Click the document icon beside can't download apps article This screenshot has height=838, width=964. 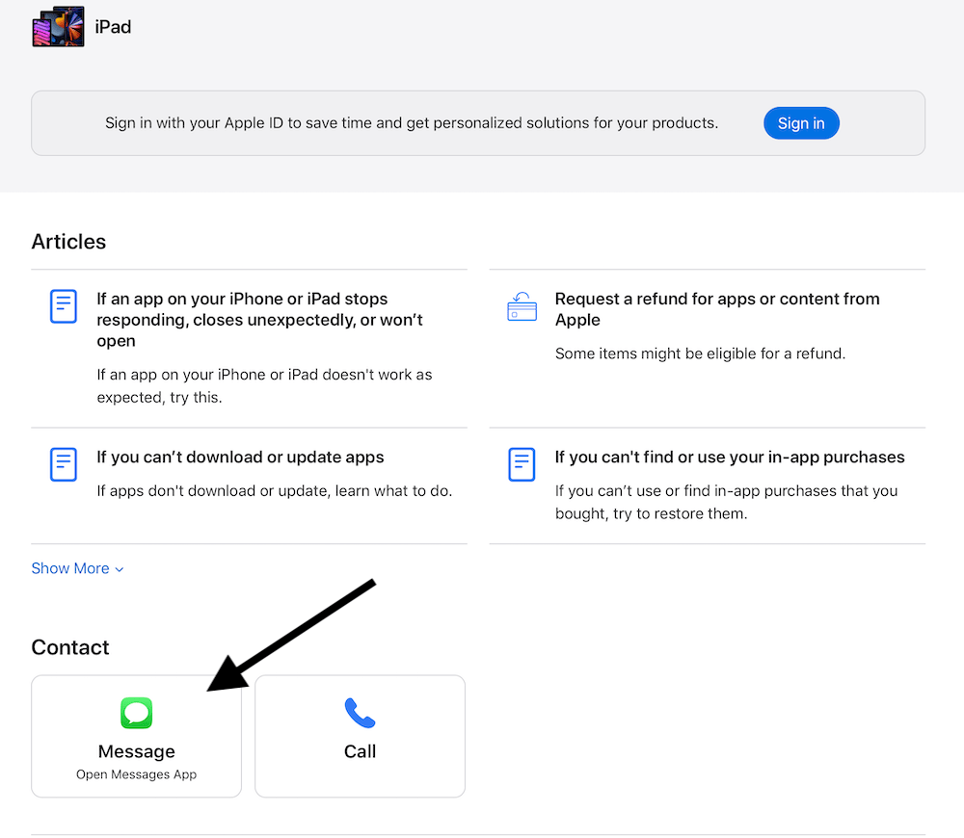(64, 464)
